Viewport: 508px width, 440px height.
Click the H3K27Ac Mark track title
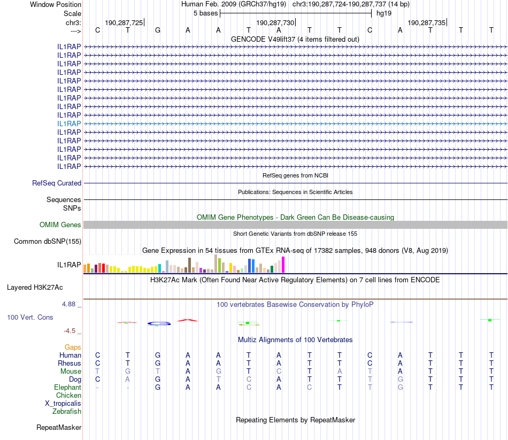[295, 280]
